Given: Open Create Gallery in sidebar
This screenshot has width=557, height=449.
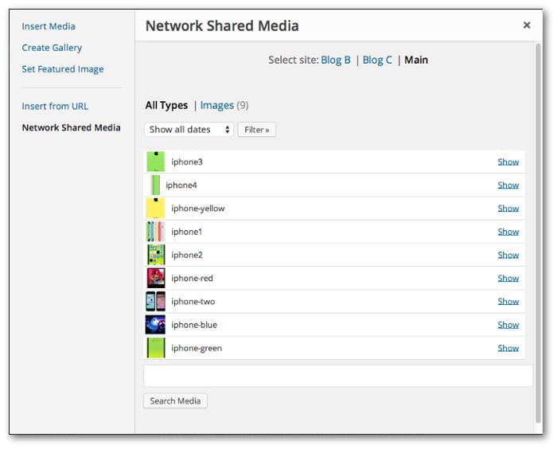Looking at the screenshot, I should [52, 48].
